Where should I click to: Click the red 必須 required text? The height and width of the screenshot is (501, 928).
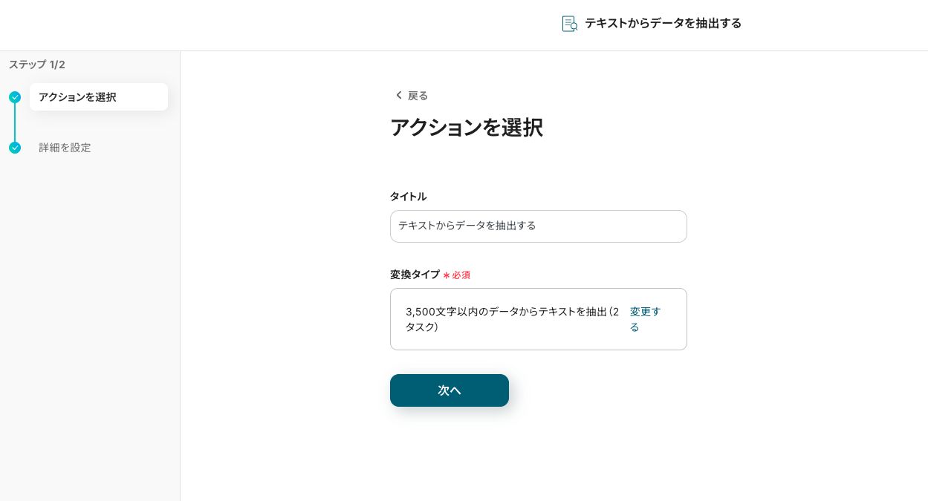point(461,275)
